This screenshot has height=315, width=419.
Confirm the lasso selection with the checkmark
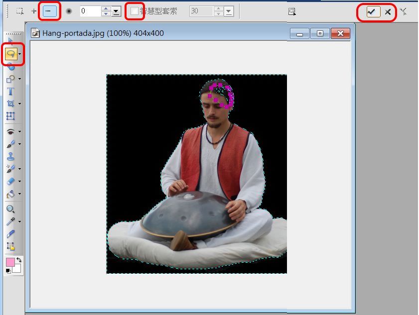[x=373, y=12]
